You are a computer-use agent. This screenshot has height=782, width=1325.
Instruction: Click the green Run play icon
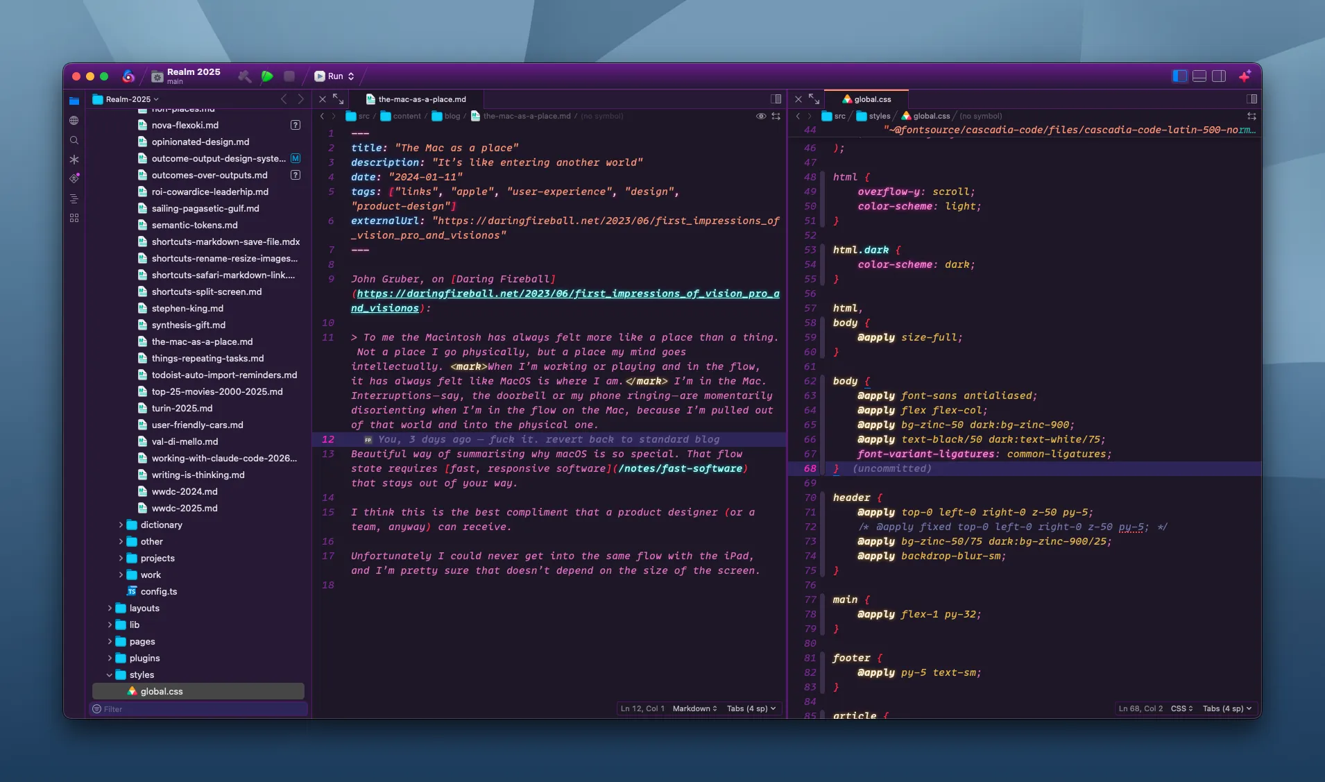pos(267,76)
